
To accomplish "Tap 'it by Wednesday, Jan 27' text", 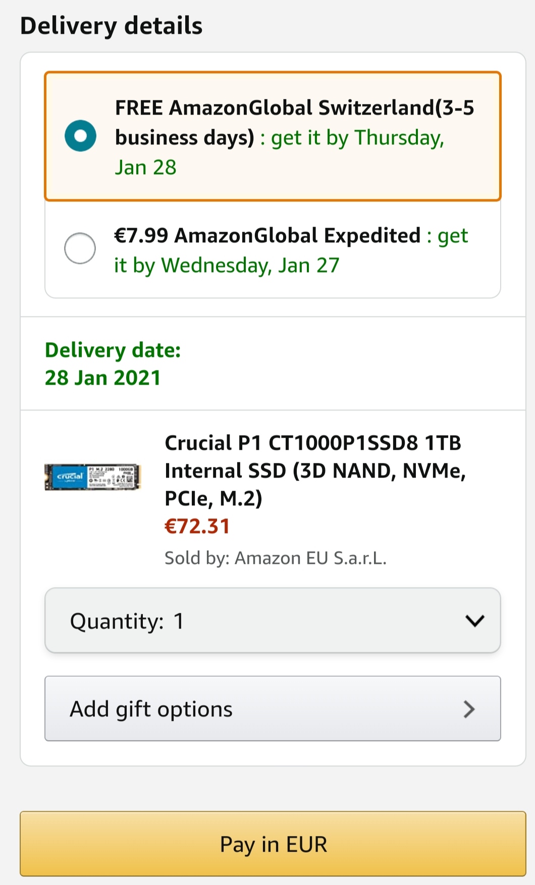I will point(227,266).
